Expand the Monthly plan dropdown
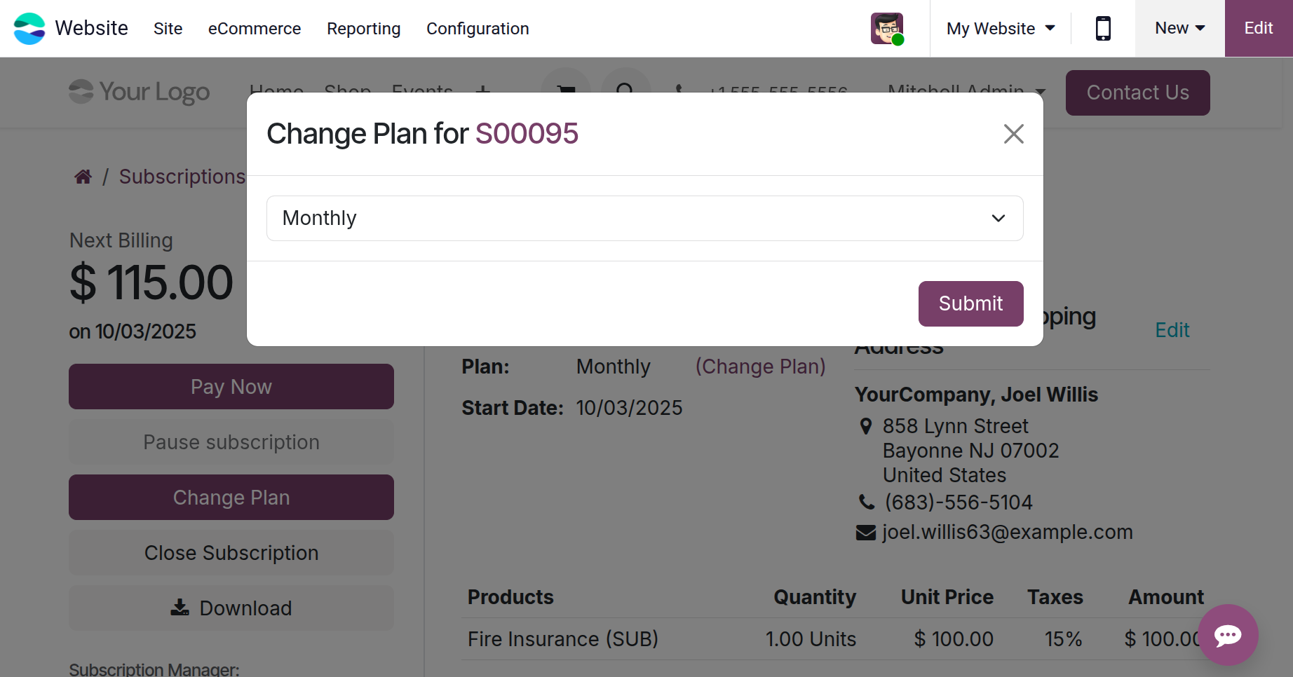The width and height of the screenshot is (1293, 677). (644, 219)
